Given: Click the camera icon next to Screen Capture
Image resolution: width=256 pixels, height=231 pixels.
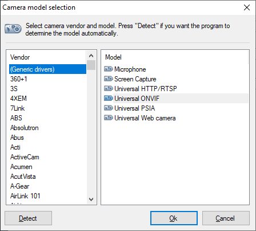Looking at the screenshot, I should (x=109, y=79).
